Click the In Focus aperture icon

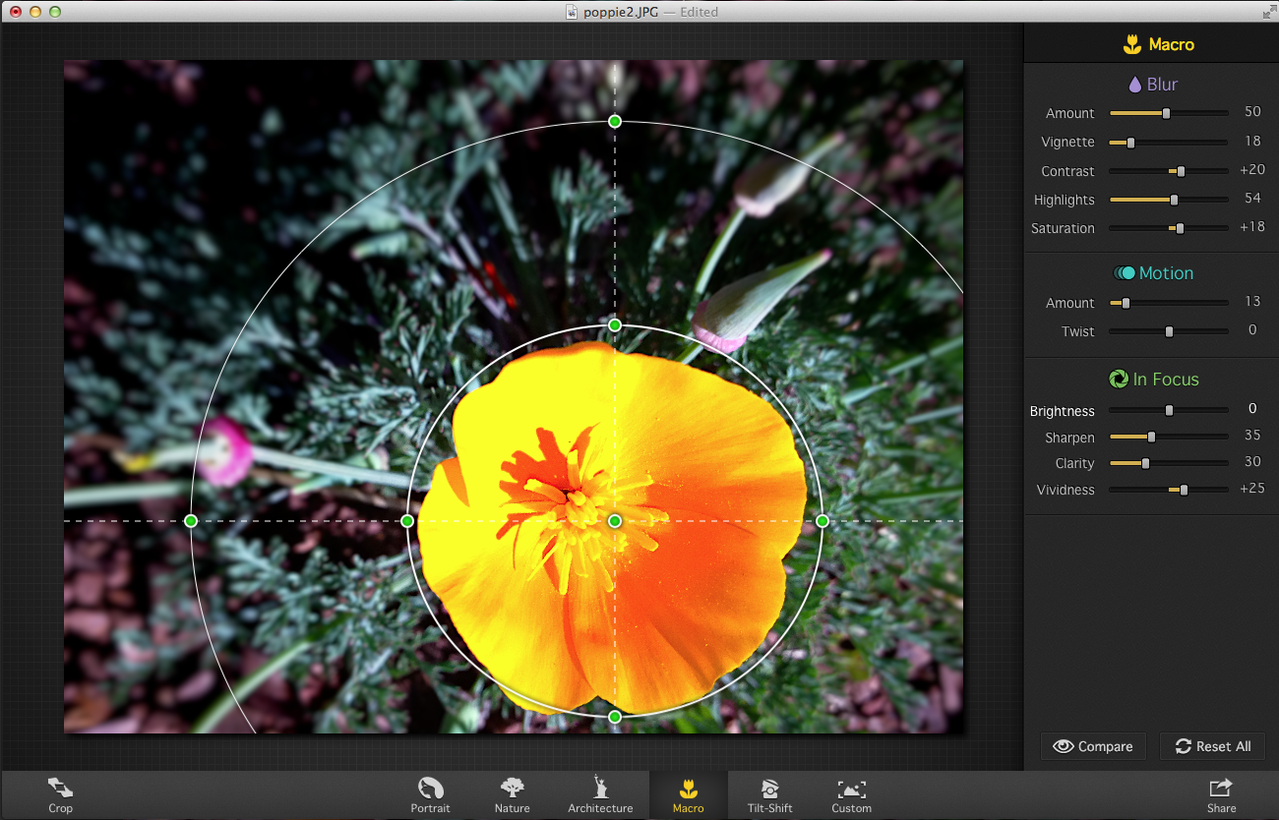click(1118, 379)
